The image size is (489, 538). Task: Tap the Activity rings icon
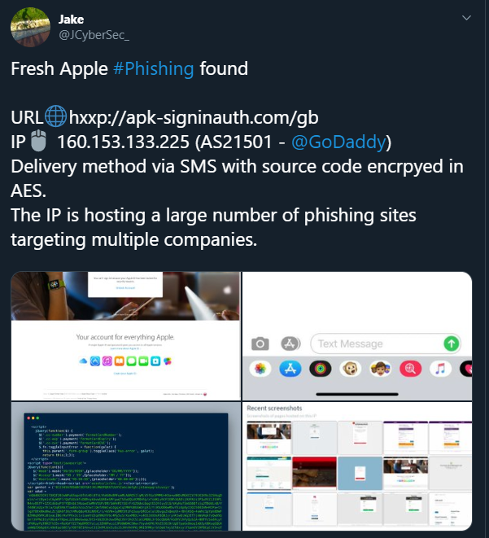(321, 369)
